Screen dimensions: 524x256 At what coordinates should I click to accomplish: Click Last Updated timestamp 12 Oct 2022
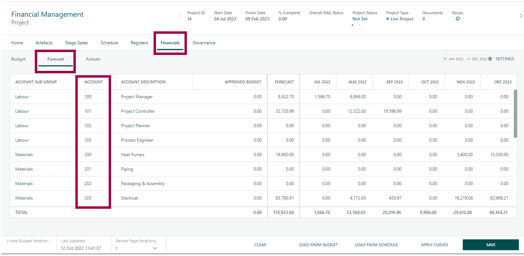pos(81,248)
